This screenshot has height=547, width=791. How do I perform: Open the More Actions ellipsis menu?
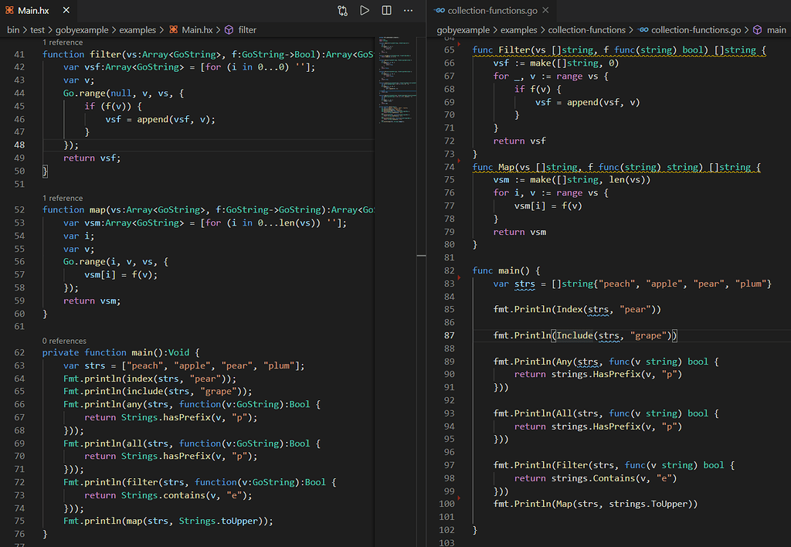(408, 11)
